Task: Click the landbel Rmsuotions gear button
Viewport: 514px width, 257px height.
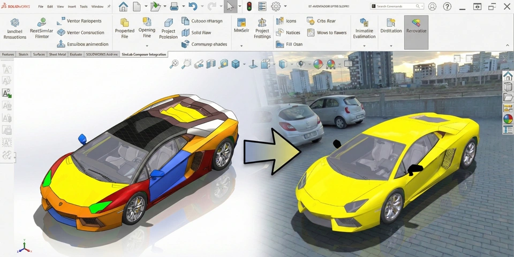Action: pos(15,29)
